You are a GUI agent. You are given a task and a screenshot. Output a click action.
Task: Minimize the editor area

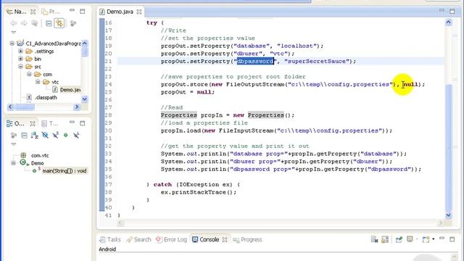[x=442, y=10]
